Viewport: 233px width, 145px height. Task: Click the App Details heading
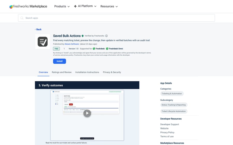click(166, 83)
